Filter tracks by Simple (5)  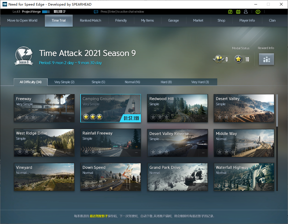[98, 82]
